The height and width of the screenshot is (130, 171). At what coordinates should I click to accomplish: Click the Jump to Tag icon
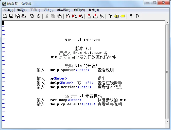pyautogui.click(x=123, y=16)
